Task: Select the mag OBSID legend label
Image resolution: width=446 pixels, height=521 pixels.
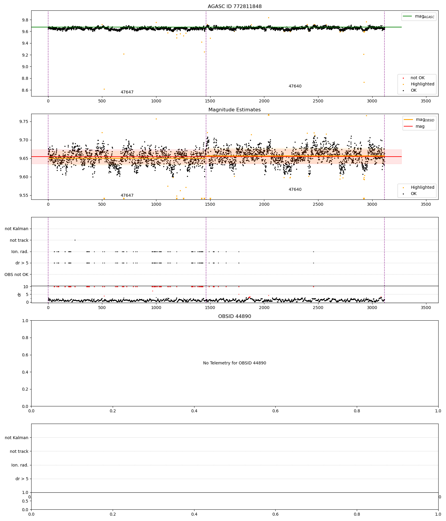Action: tap(425, 120)
